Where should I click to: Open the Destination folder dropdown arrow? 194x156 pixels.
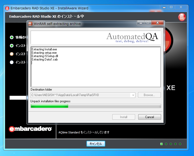pyautogui.click(x=133, y=95)
